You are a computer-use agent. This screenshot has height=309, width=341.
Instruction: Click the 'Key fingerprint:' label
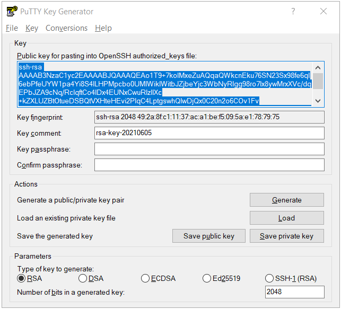[40, 117]
